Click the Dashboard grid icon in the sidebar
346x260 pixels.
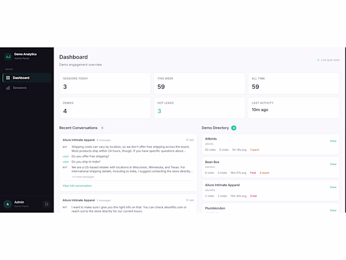click(x=8, y=78)
